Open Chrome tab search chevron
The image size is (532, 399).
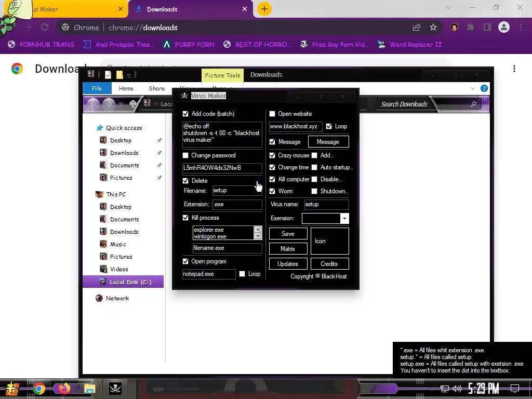pos(448,7)
